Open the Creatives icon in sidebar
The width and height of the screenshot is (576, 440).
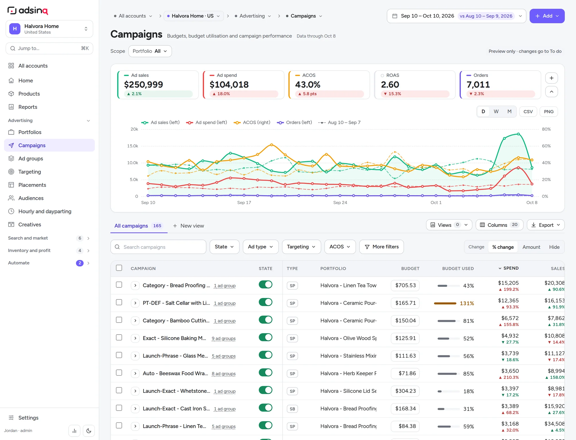(x=11, y=225)
